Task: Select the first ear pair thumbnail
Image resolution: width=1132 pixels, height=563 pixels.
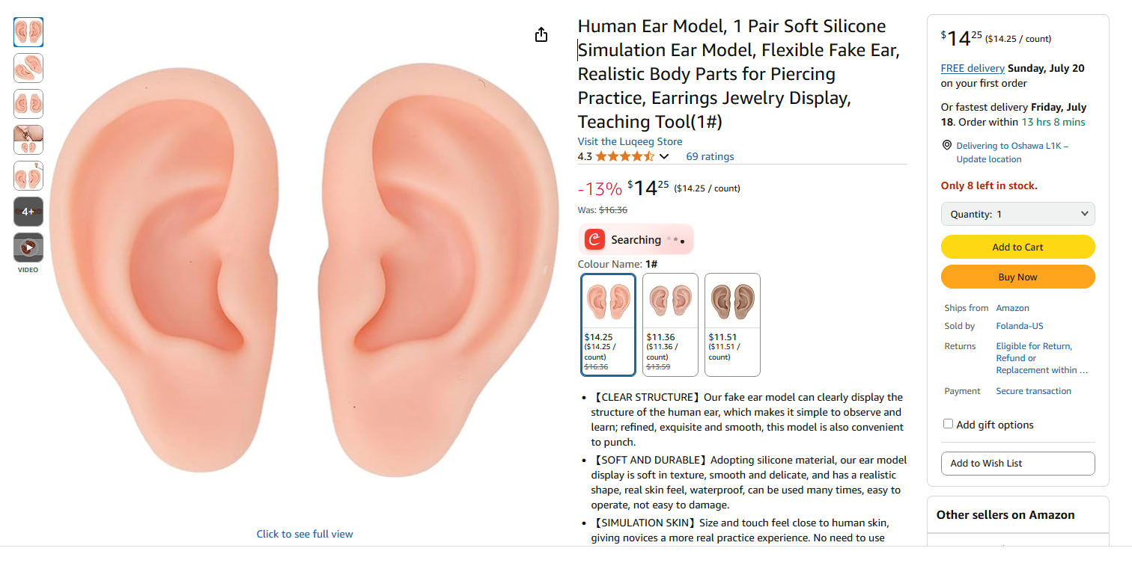Action: 28,32
